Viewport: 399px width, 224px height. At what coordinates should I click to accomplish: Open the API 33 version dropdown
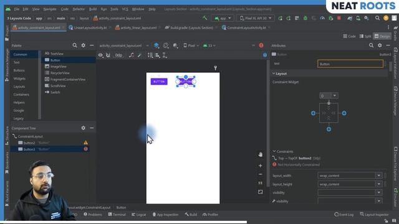pyautogui.click(x=209, y=45)
